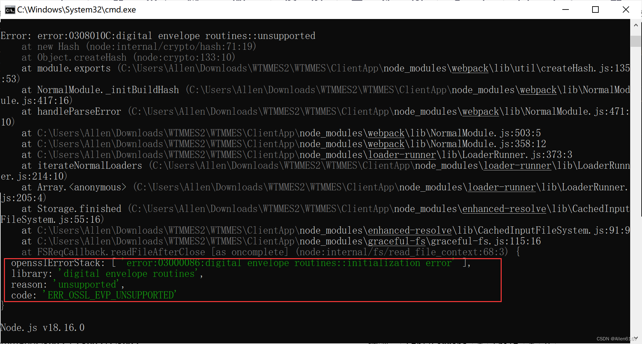Click the title text C:\Windows\System32\cmd.exe
Viewport: 642px width, 344px height.
[76, 10]
